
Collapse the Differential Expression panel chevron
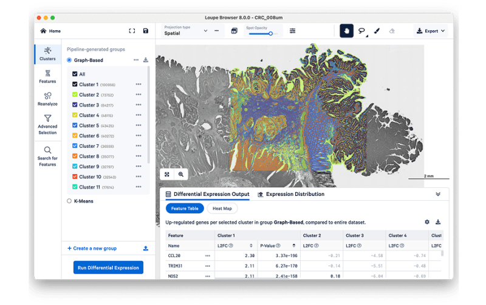438,195
